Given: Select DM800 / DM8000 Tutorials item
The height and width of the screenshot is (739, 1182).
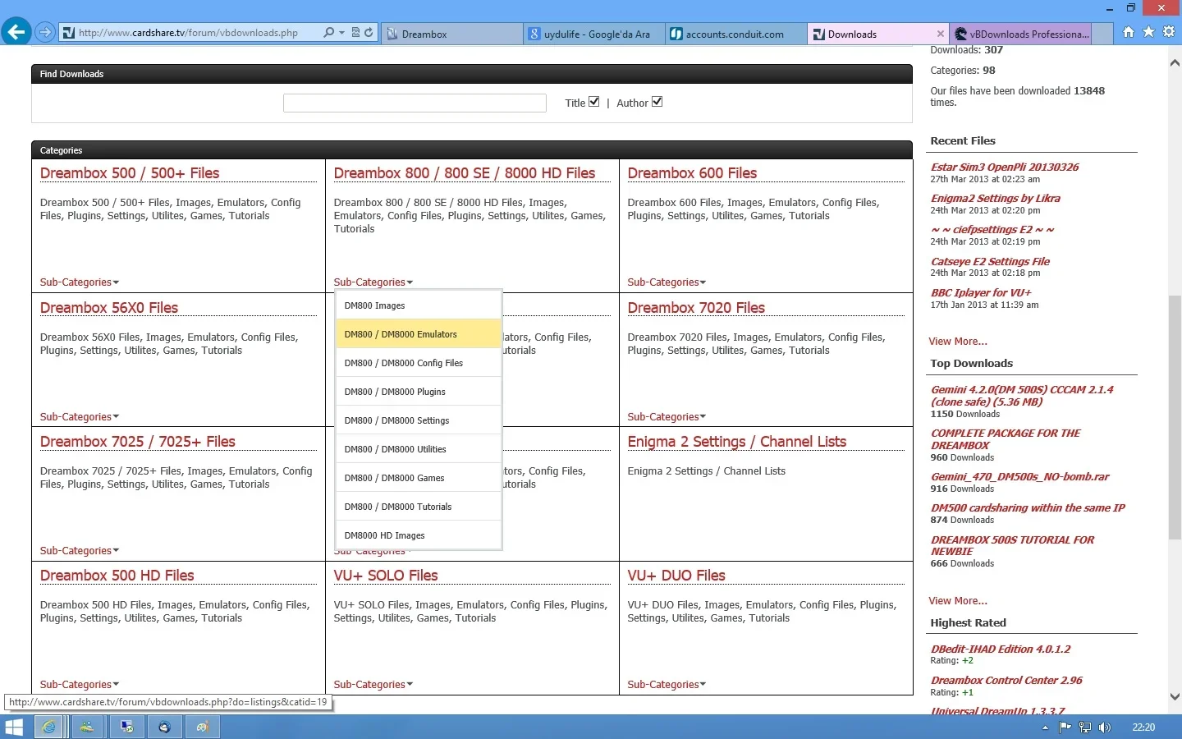Looking at the screenshot, I should click(x=419, y=507).
